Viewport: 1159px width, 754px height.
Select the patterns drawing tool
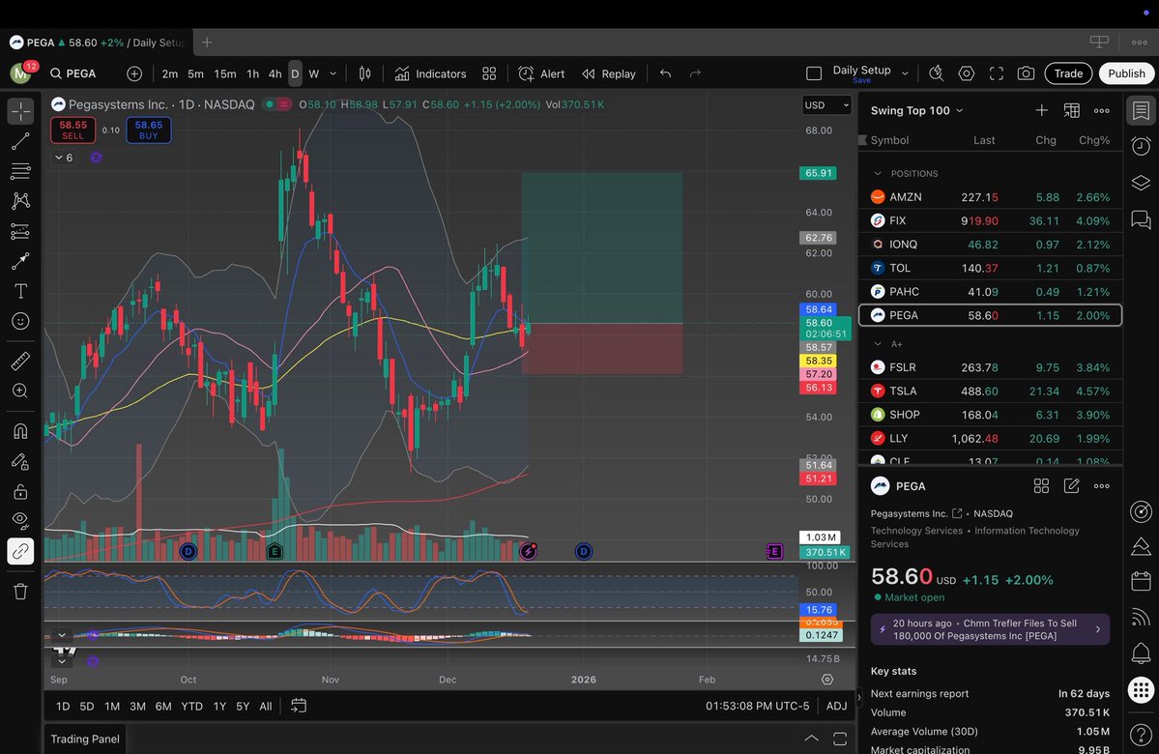(20, 201)
